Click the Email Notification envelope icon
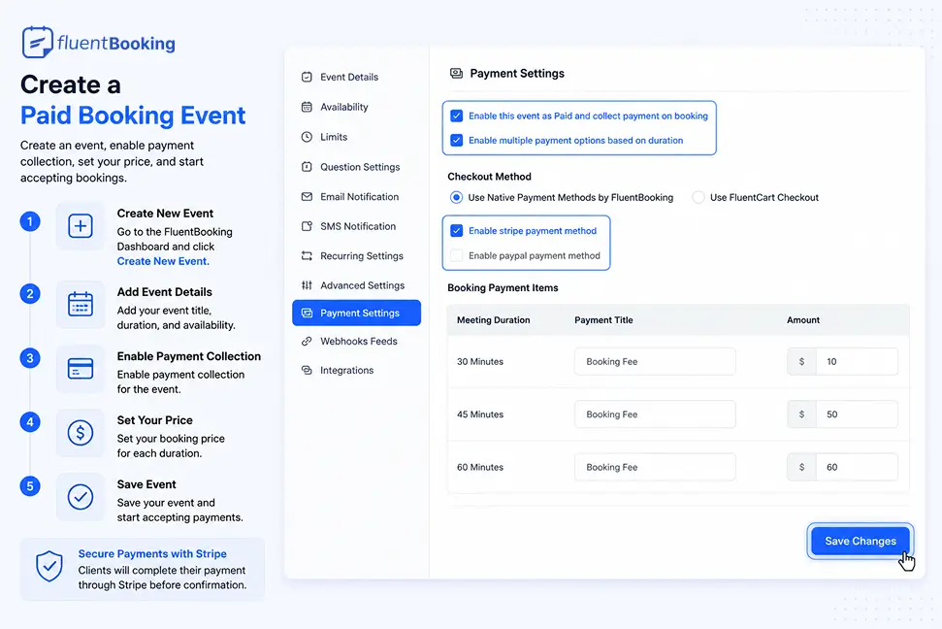The image size is (942, 629). [307, 197]
